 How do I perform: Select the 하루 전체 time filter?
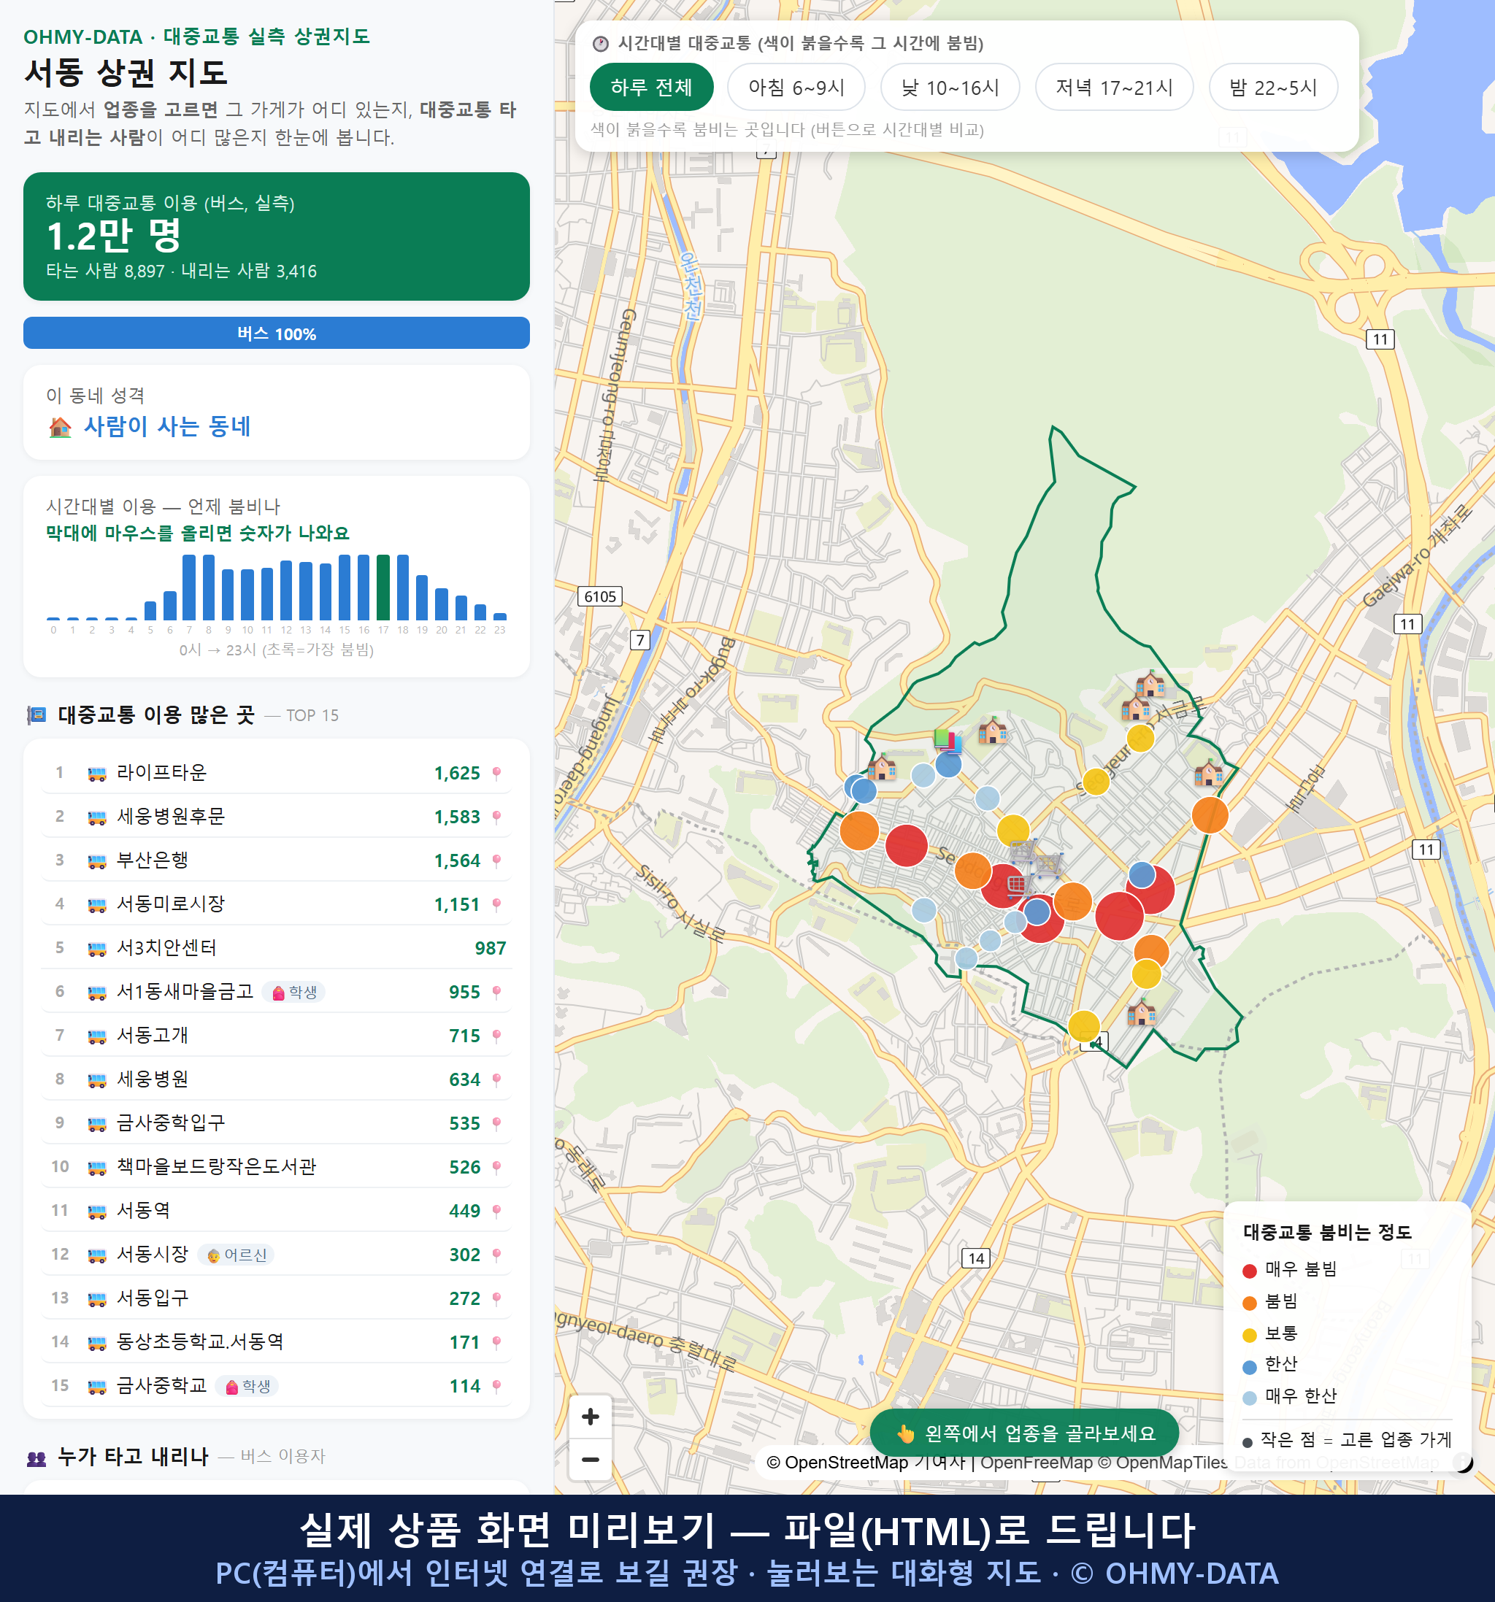(x=651, y=87)
